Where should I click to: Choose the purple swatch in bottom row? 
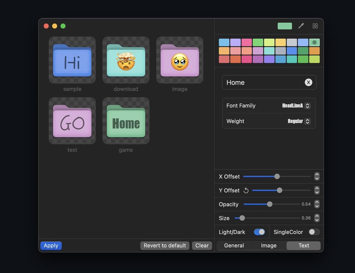258,59
